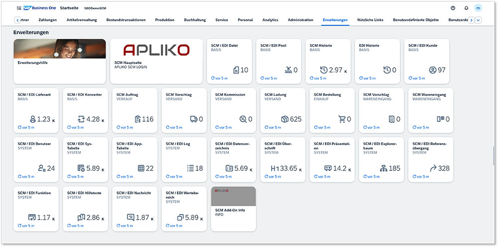
Task: Open the SCM Add-On Info tile
Action: click(234, 209)
